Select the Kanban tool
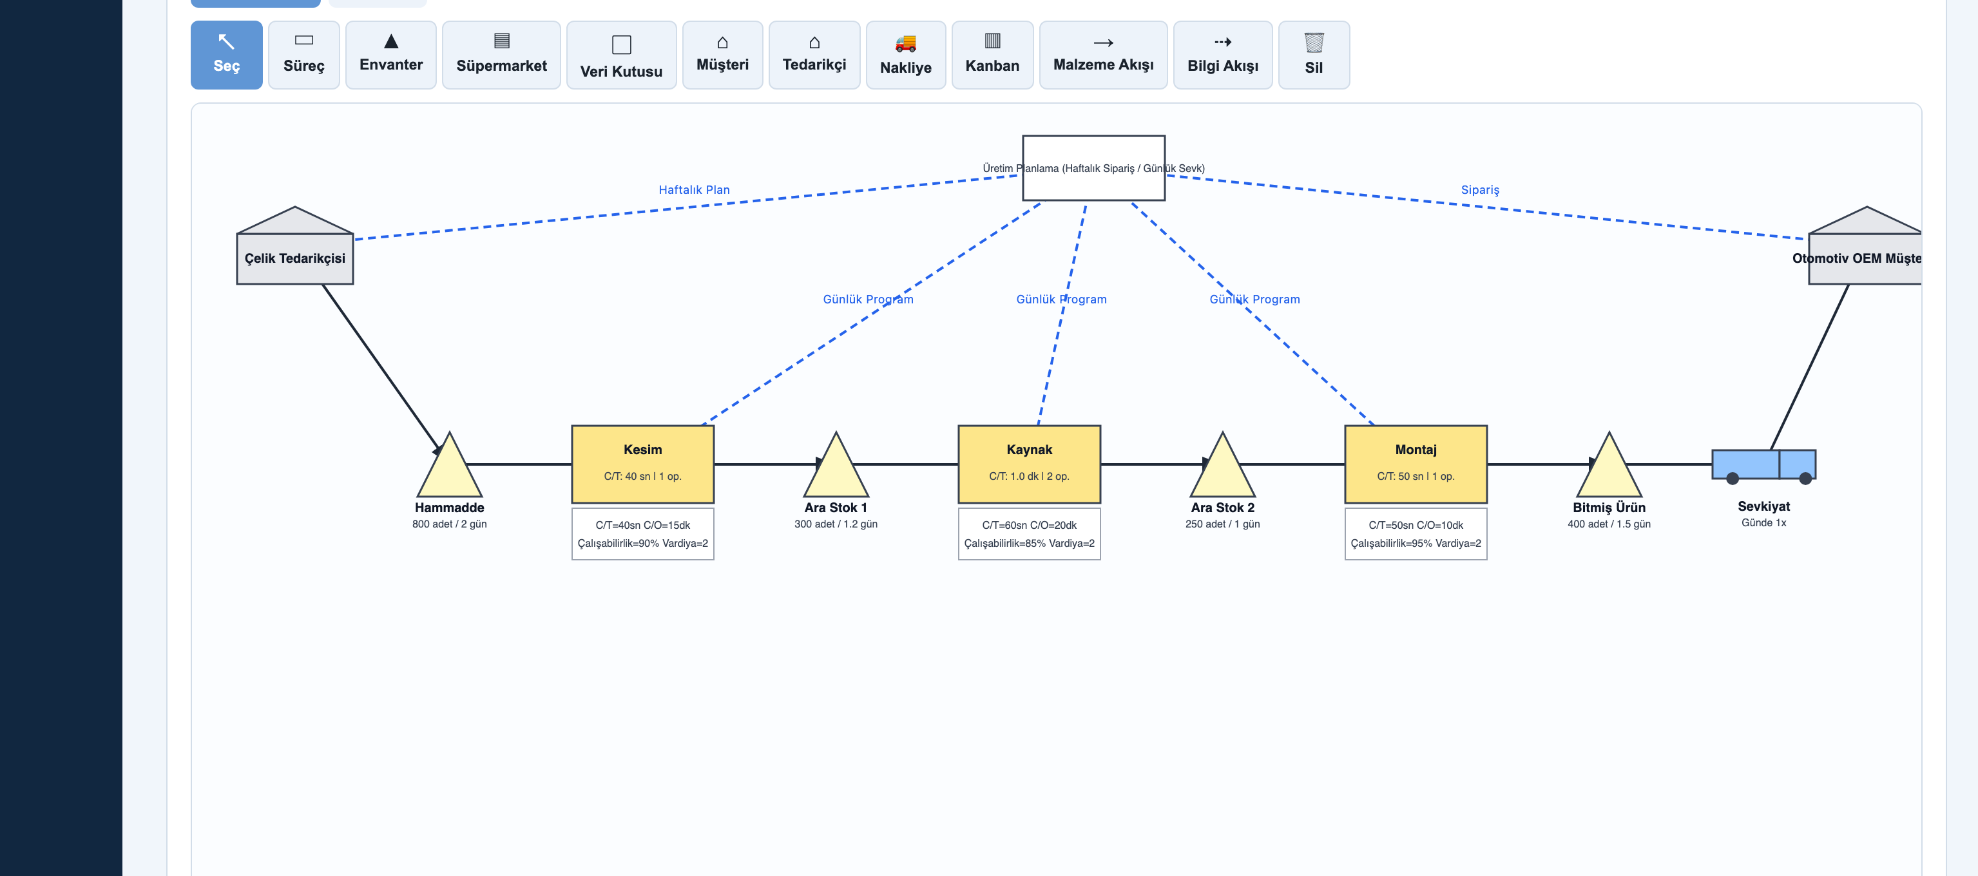This screenshot has height=876, width=1978. (992, 55)
